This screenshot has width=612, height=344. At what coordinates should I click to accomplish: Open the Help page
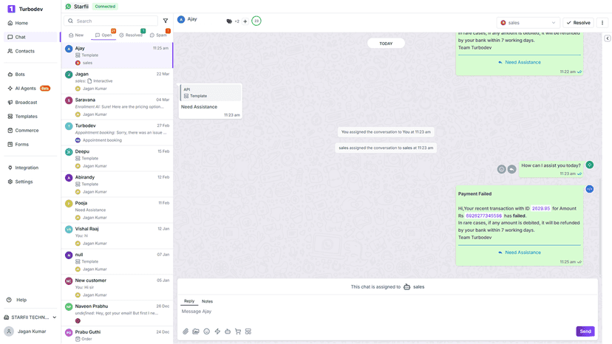click(17, 300)
